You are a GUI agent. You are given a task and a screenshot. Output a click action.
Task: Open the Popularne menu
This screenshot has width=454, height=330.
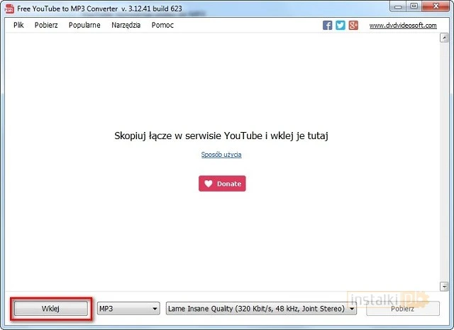84,26
